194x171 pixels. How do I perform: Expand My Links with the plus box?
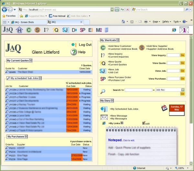coord(122,123)
